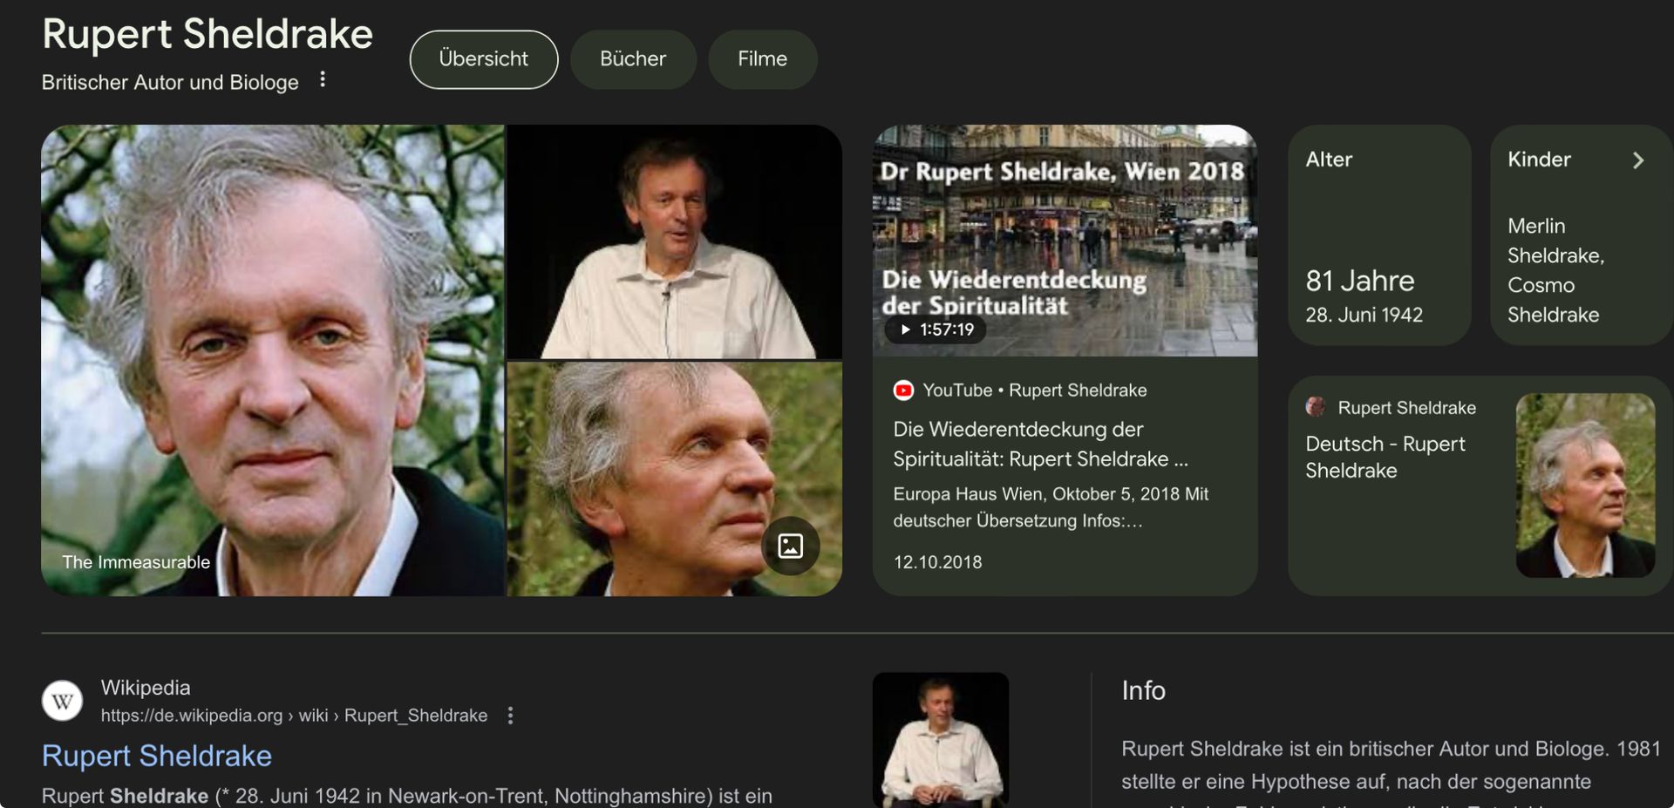Viewport: 1674px width, 808px height.
Task: Select the Übersicht tab
Action: click(483, 59)
